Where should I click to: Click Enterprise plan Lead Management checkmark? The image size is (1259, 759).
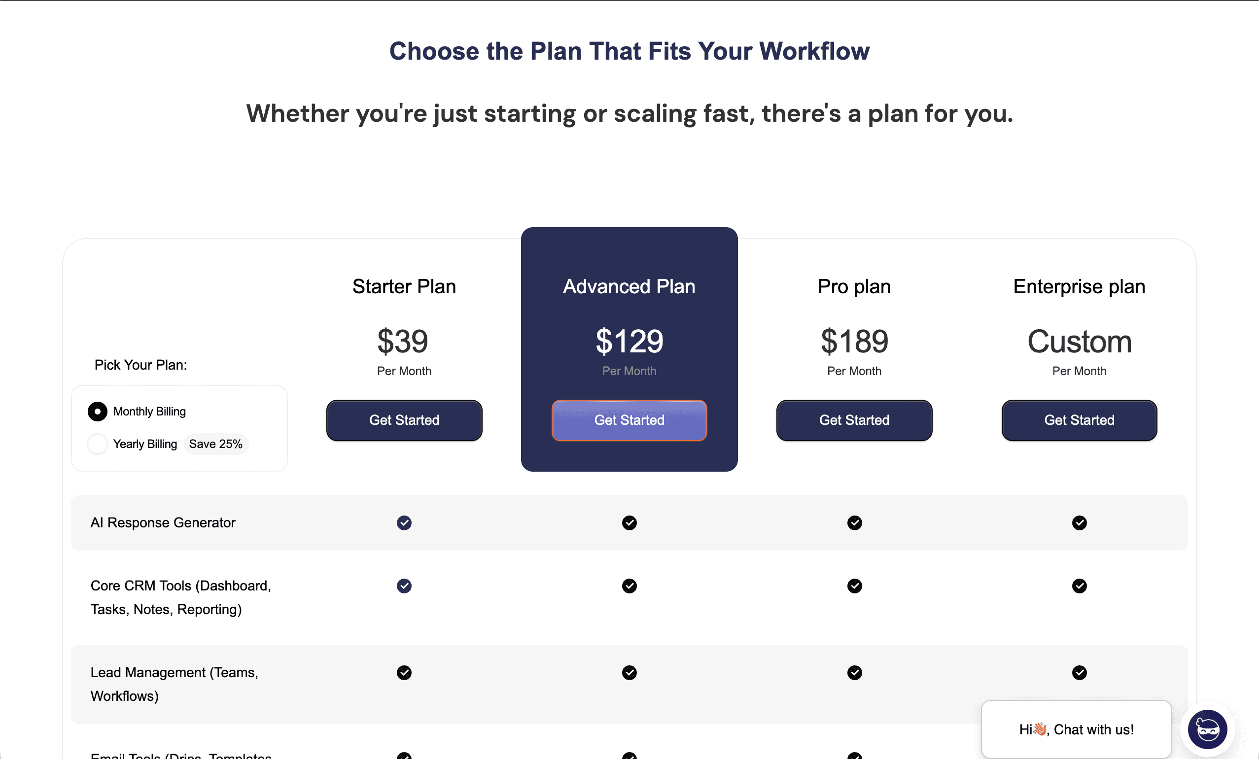[1079, 673]
